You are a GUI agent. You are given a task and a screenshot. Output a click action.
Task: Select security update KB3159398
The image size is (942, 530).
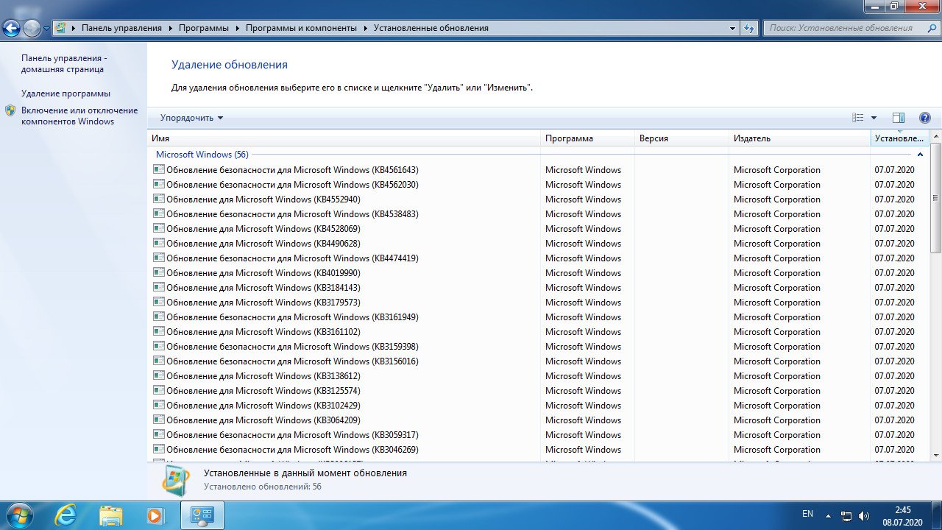(x=539, y=346)
